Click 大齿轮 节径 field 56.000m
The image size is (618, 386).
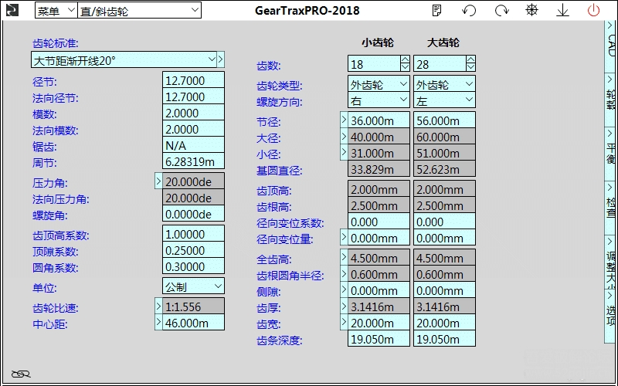[444, 120]
